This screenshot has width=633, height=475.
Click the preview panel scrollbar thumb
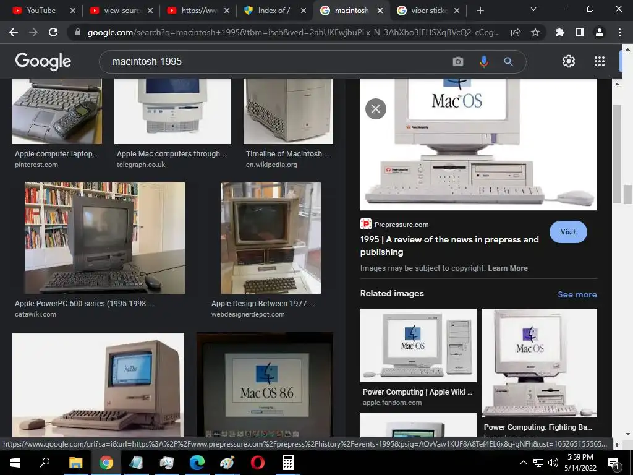617,153
